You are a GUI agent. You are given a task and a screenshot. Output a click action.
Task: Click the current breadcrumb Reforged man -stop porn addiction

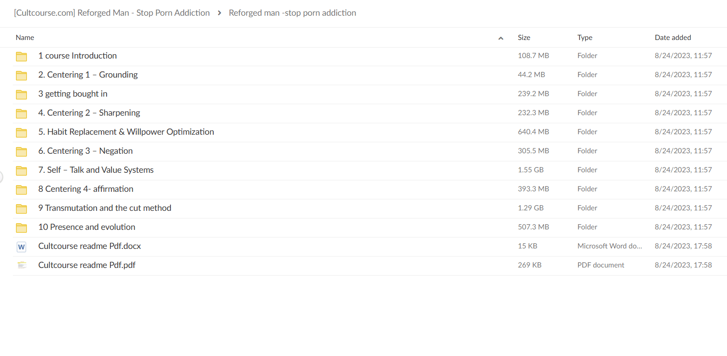(292, 13)
